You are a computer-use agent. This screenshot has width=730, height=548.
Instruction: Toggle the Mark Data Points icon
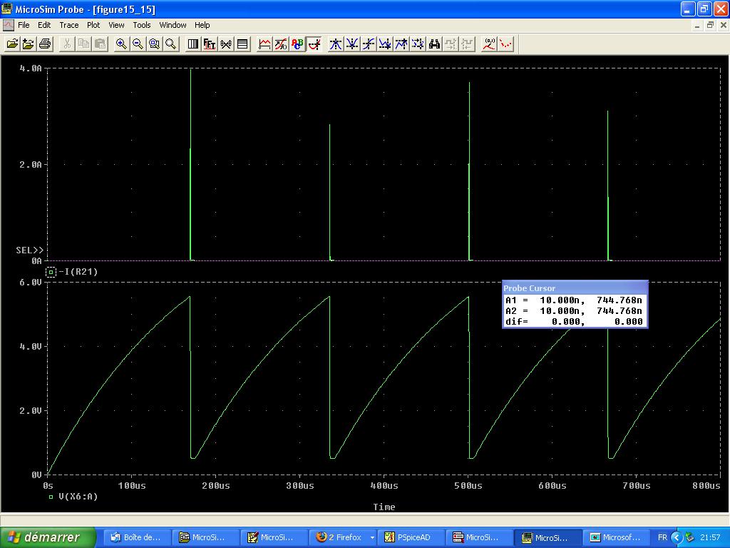(505, 44)
